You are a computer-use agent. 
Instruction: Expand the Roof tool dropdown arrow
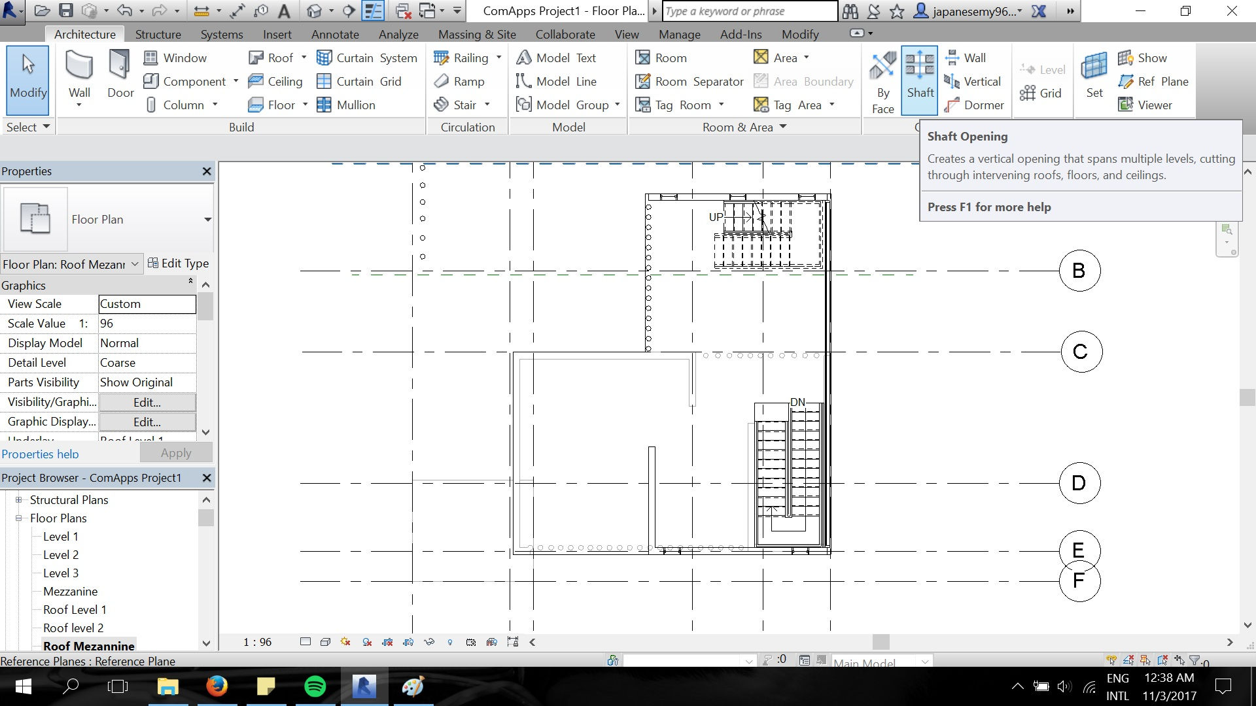point(304,58)
